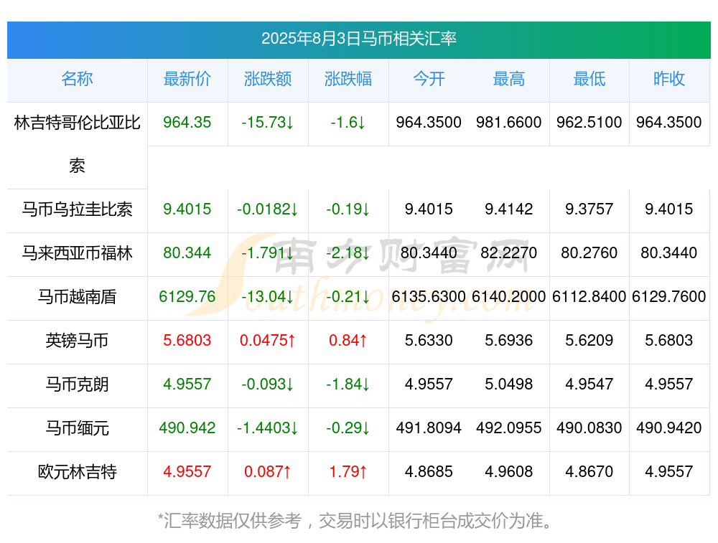The width and height of the screenshot is (718, 543).
Task: Click the high value 981.6600
Action: (509, 123)
